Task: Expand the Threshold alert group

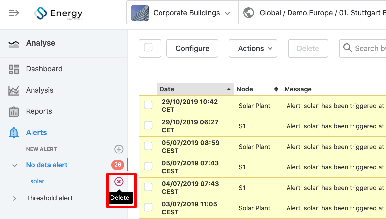Action: click(x=14, y=198)
